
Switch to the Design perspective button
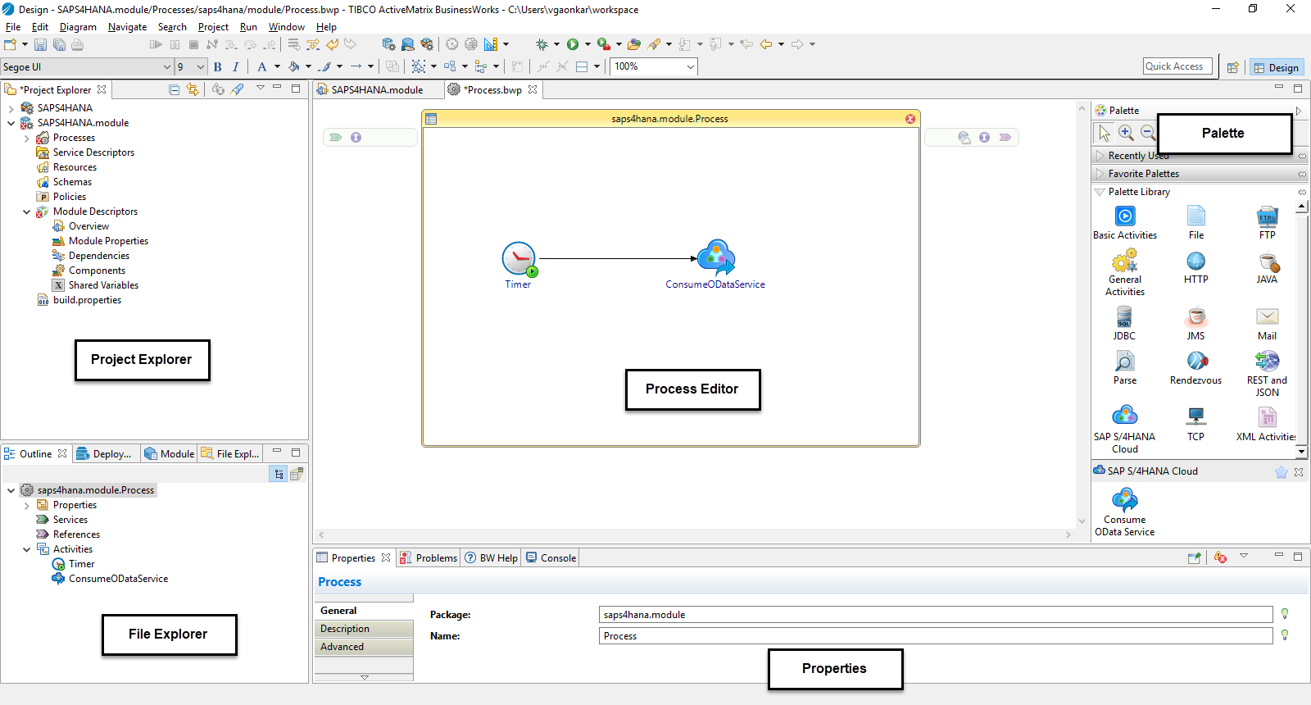point(1276,68)
